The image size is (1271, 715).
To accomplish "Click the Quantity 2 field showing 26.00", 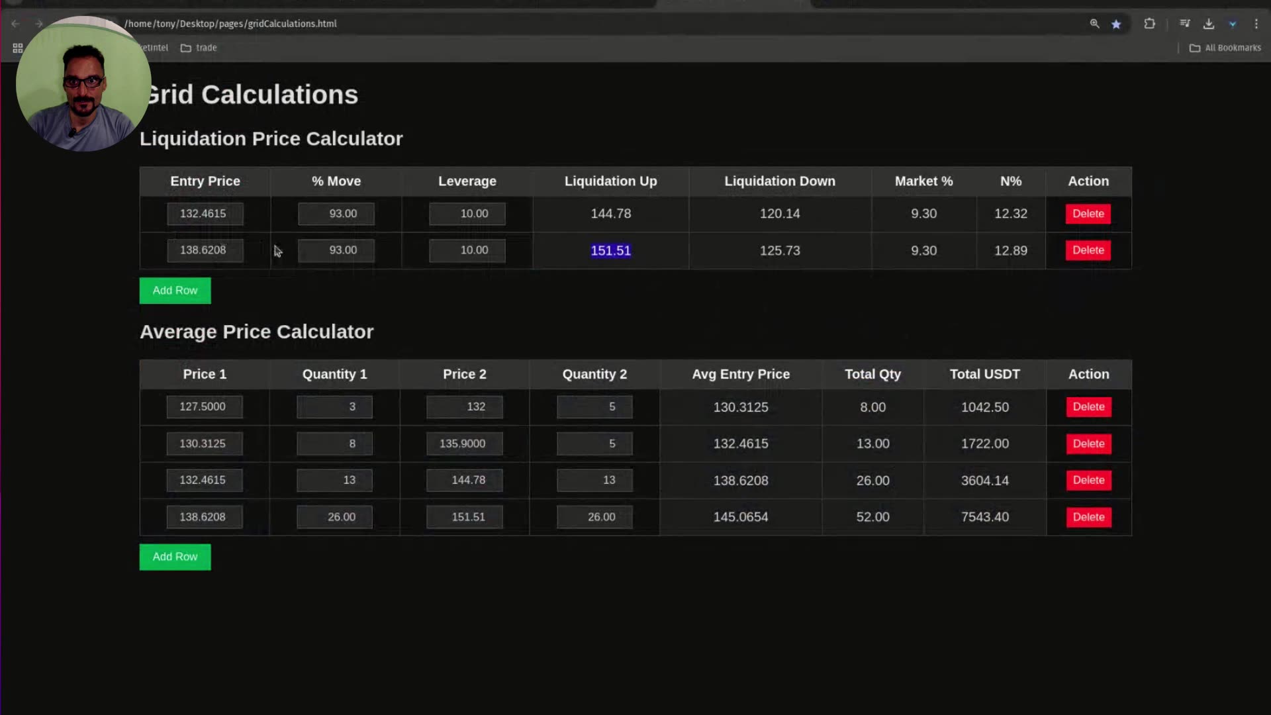I will point(594,517).
